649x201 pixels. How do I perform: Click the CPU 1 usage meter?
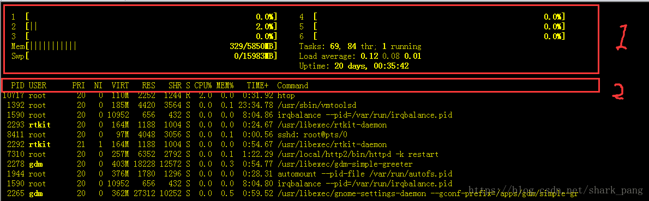pyautogui.click(x=144, y=16)
